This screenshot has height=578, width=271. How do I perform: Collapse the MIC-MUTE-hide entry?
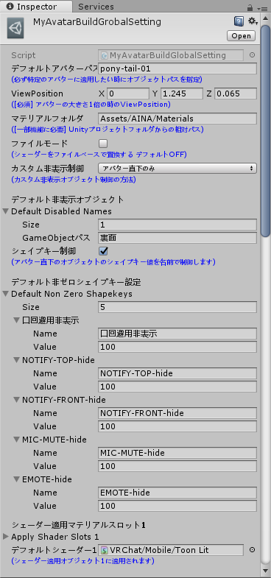pyautogui.click(x=17, y=440)
